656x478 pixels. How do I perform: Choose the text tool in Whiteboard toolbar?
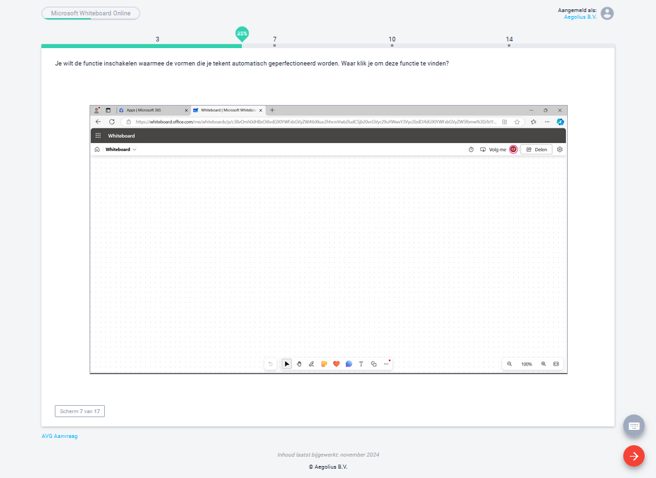click(x=361, y=364)
